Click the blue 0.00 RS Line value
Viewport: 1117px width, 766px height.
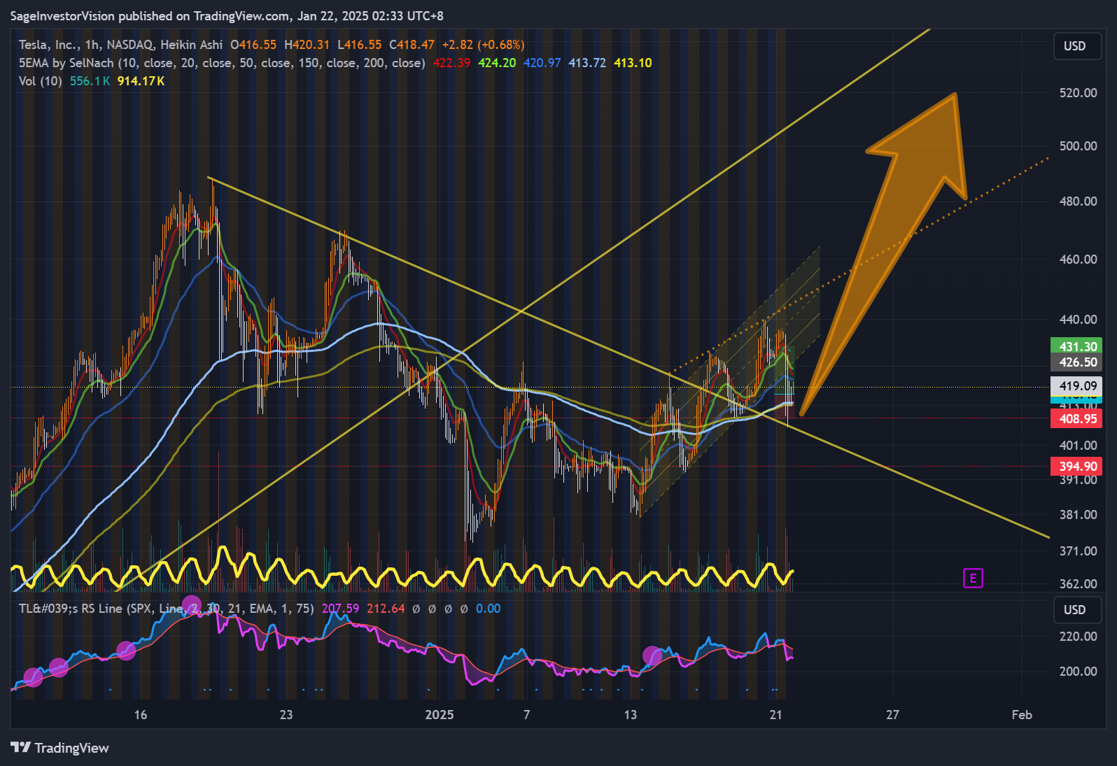488,609
